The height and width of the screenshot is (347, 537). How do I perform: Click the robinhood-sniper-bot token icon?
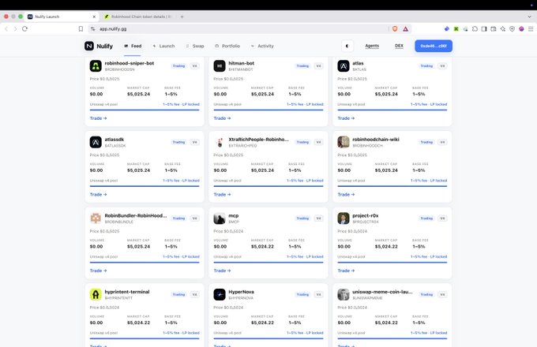click(96, 66)
